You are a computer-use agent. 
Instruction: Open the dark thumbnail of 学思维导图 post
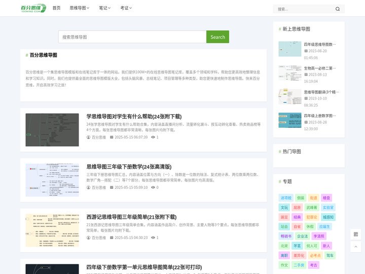click(x=52, y=130)
